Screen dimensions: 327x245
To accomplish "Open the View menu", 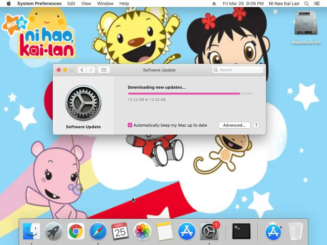I will pos(86,4).
